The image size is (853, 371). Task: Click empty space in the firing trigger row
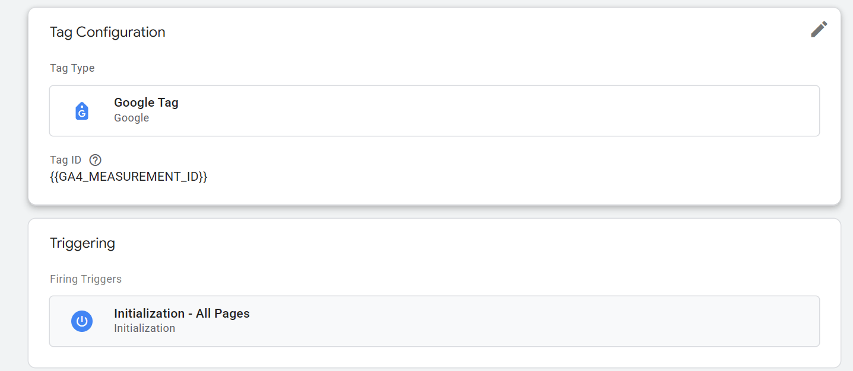505,321
